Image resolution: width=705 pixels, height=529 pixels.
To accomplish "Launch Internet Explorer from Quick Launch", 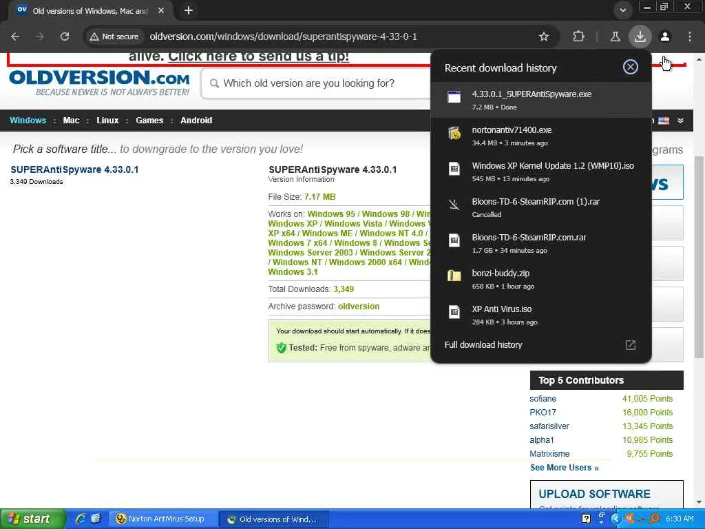I will (81, 519).
